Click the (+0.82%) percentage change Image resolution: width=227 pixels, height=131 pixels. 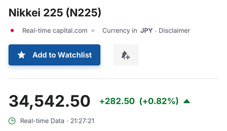[159, 101]
